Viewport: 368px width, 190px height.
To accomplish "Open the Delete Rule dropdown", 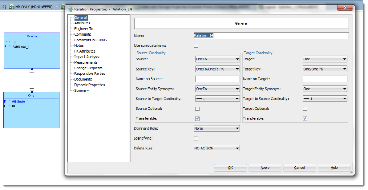I will (217, 148).
